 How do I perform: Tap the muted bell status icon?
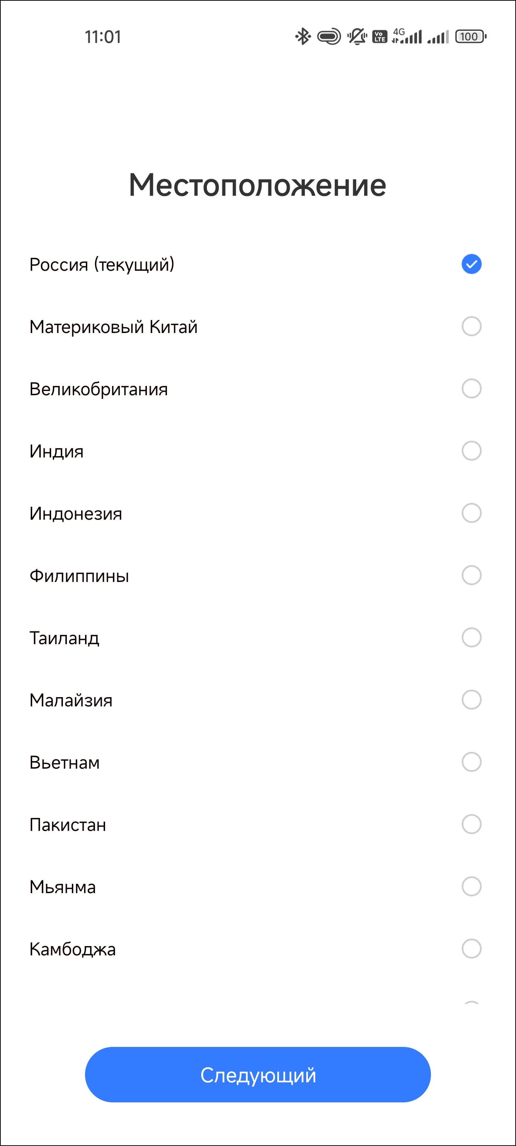(356, 36)
